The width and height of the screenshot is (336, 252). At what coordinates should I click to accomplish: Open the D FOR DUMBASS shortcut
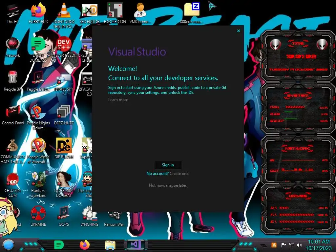38,50
